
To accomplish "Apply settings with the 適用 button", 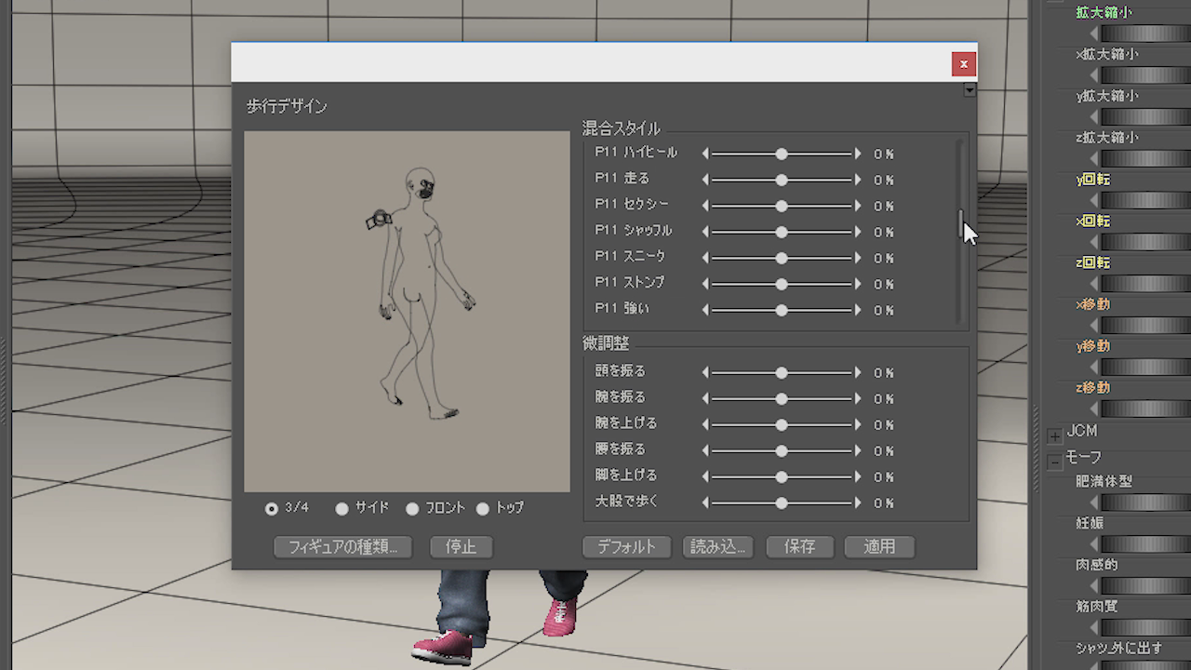I will (878, 547).
